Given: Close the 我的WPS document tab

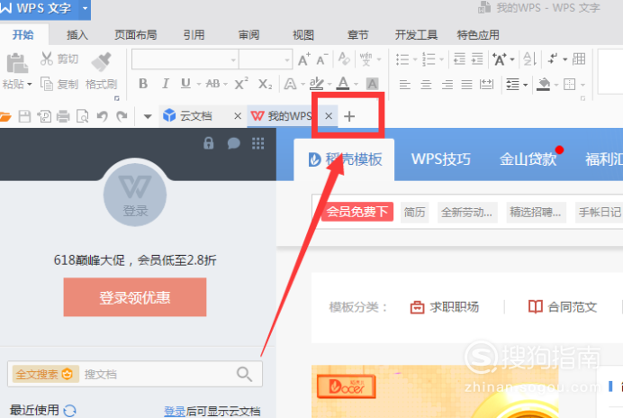Looking at the screenshot, I should click(329, 116).
